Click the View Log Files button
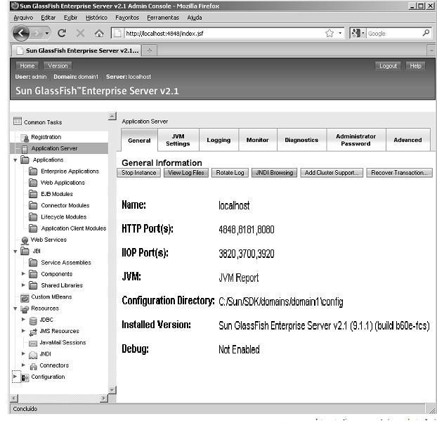This screenshot has width=437, height=423. (186, 173)
